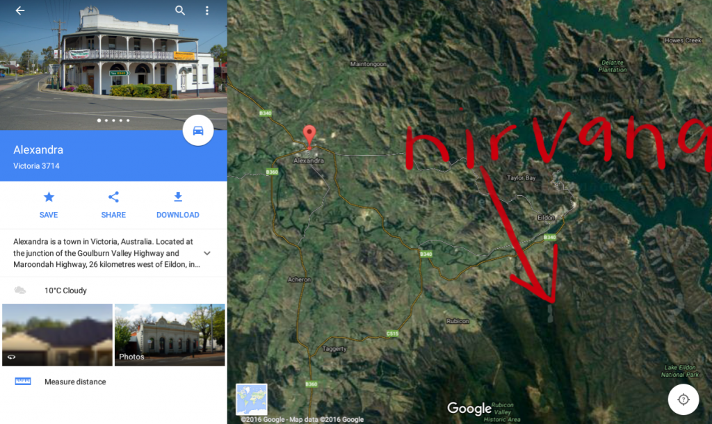Open search with the magnifier icon
712x424 pixels.
coord(180,10)
